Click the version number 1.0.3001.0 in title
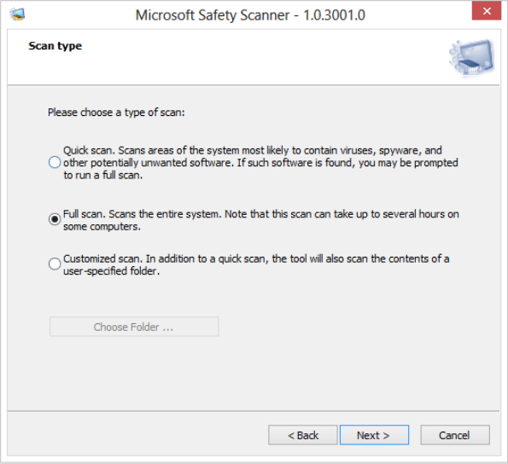The width and height of the screenshot is (508, 464). click(335, 15)
